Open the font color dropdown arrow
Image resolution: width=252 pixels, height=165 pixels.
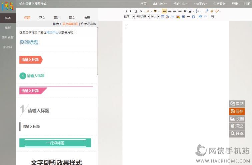coord(144,11)
